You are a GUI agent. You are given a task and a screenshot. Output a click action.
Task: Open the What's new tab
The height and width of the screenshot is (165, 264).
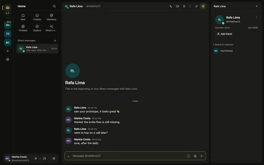pyautogui.click(x=51, y=28)
